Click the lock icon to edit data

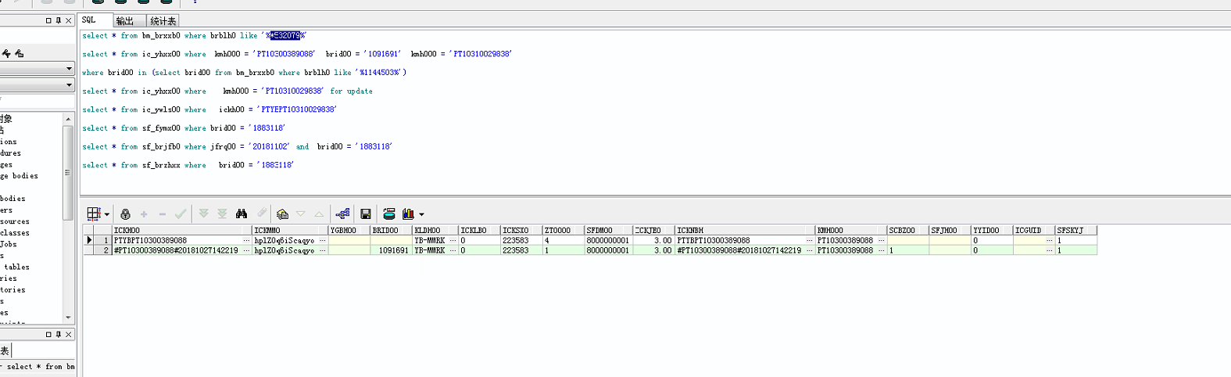click(x=125, y=214)
